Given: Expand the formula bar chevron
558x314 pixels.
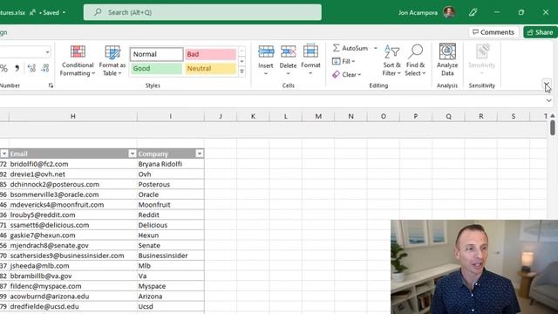Looking at the screenshot, I should (548, 101).
